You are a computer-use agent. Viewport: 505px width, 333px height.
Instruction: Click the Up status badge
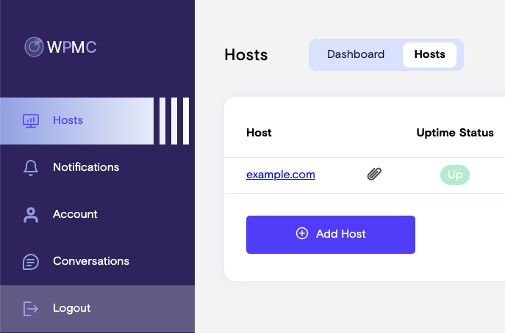(x=455, y=175)
